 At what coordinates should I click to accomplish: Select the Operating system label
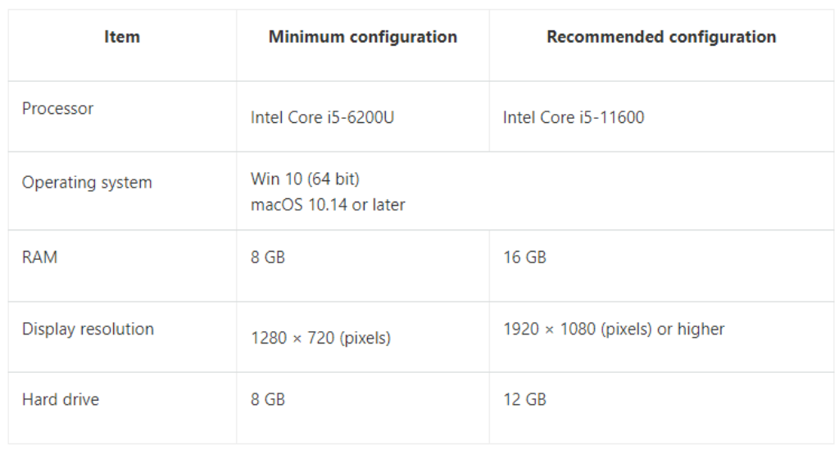pos(87,183)
